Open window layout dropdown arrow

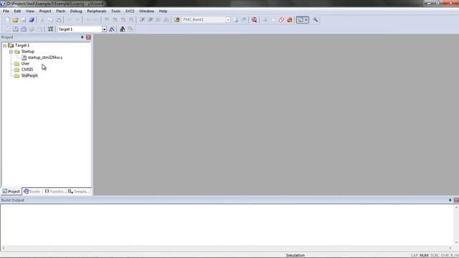coord(306,20)
